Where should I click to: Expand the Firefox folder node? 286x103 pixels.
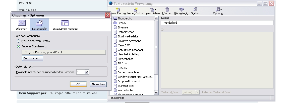(x=111, y=23)
